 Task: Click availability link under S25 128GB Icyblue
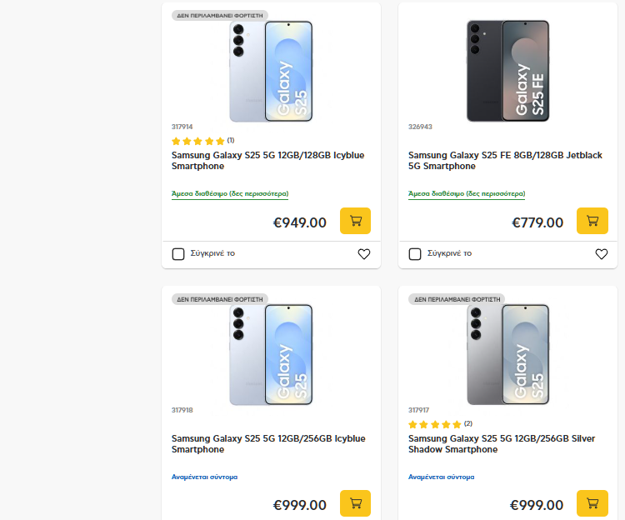[x=230, y=193]
